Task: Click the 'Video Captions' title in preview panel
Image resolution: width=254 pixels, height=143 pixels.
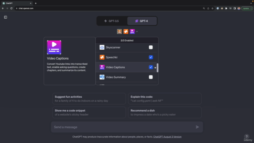Action: 58,58
